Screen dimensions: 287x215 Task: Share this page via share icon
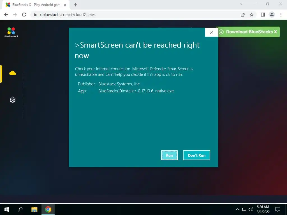tap(243, 15)
